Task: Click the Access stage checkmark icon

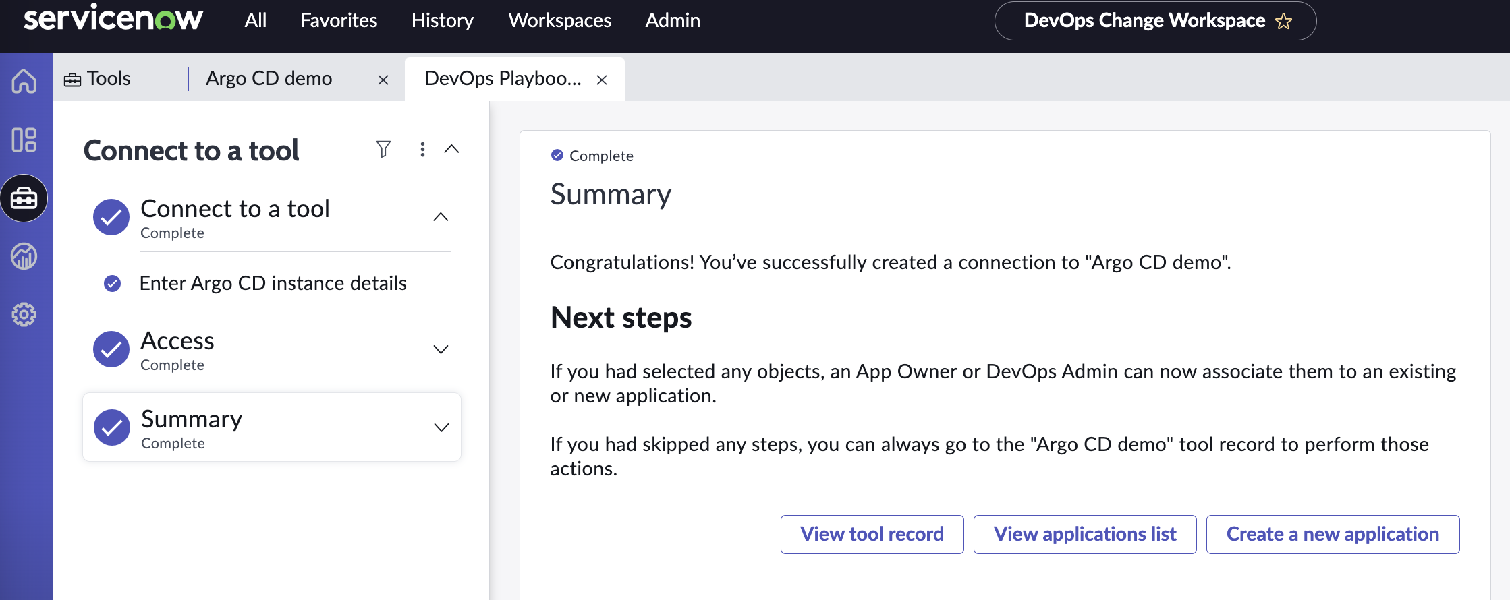Action: [x=111, y=349]
